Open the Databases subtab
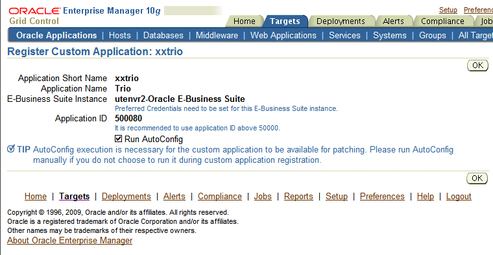 [163, 35]
